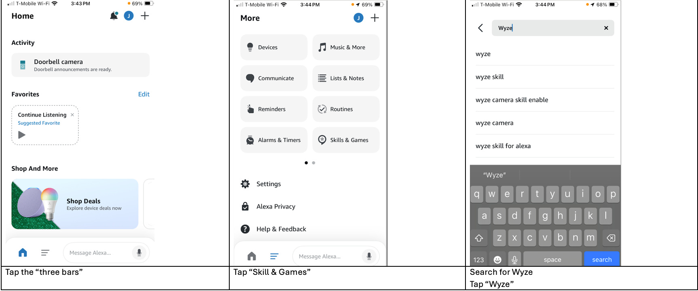
Task: Tap the "Wyze" keyboard prediction
Action: click(495, 175)
